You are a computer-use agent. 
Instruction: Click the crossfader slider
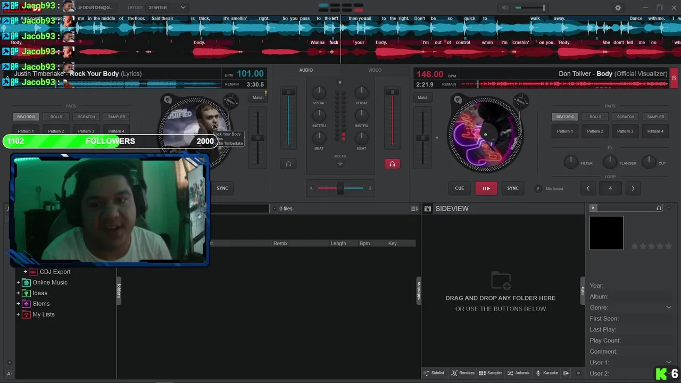coord(340,188)
